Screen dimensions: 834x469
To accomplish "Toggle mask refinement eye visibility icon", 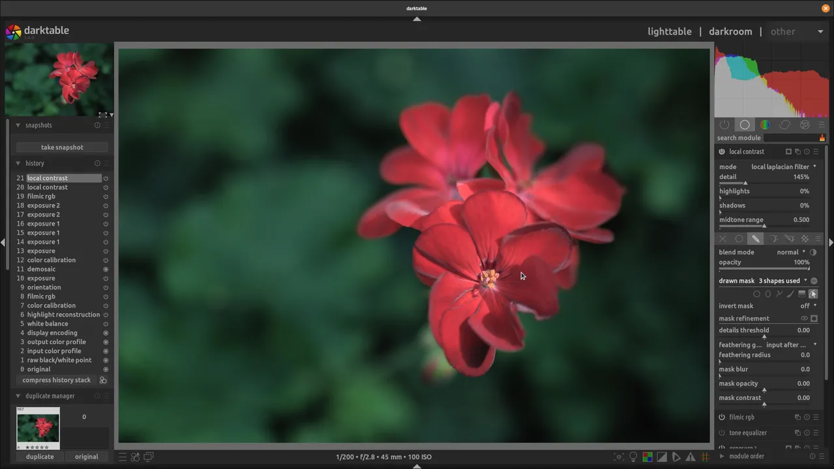I will 804,319.
